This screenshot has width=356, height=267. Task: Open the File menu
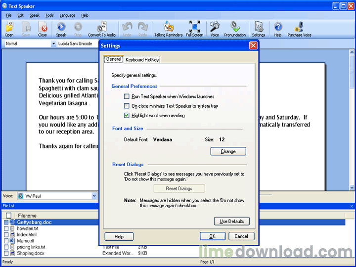coord(8,15)
